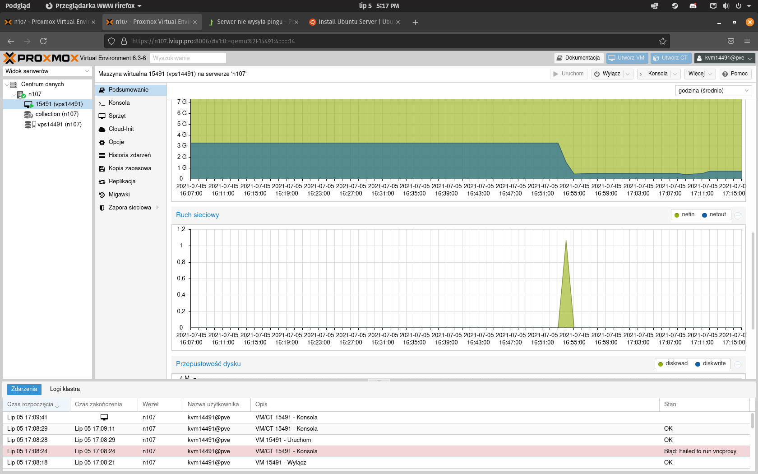Open the Migawki snapshots section

[119, 195]
